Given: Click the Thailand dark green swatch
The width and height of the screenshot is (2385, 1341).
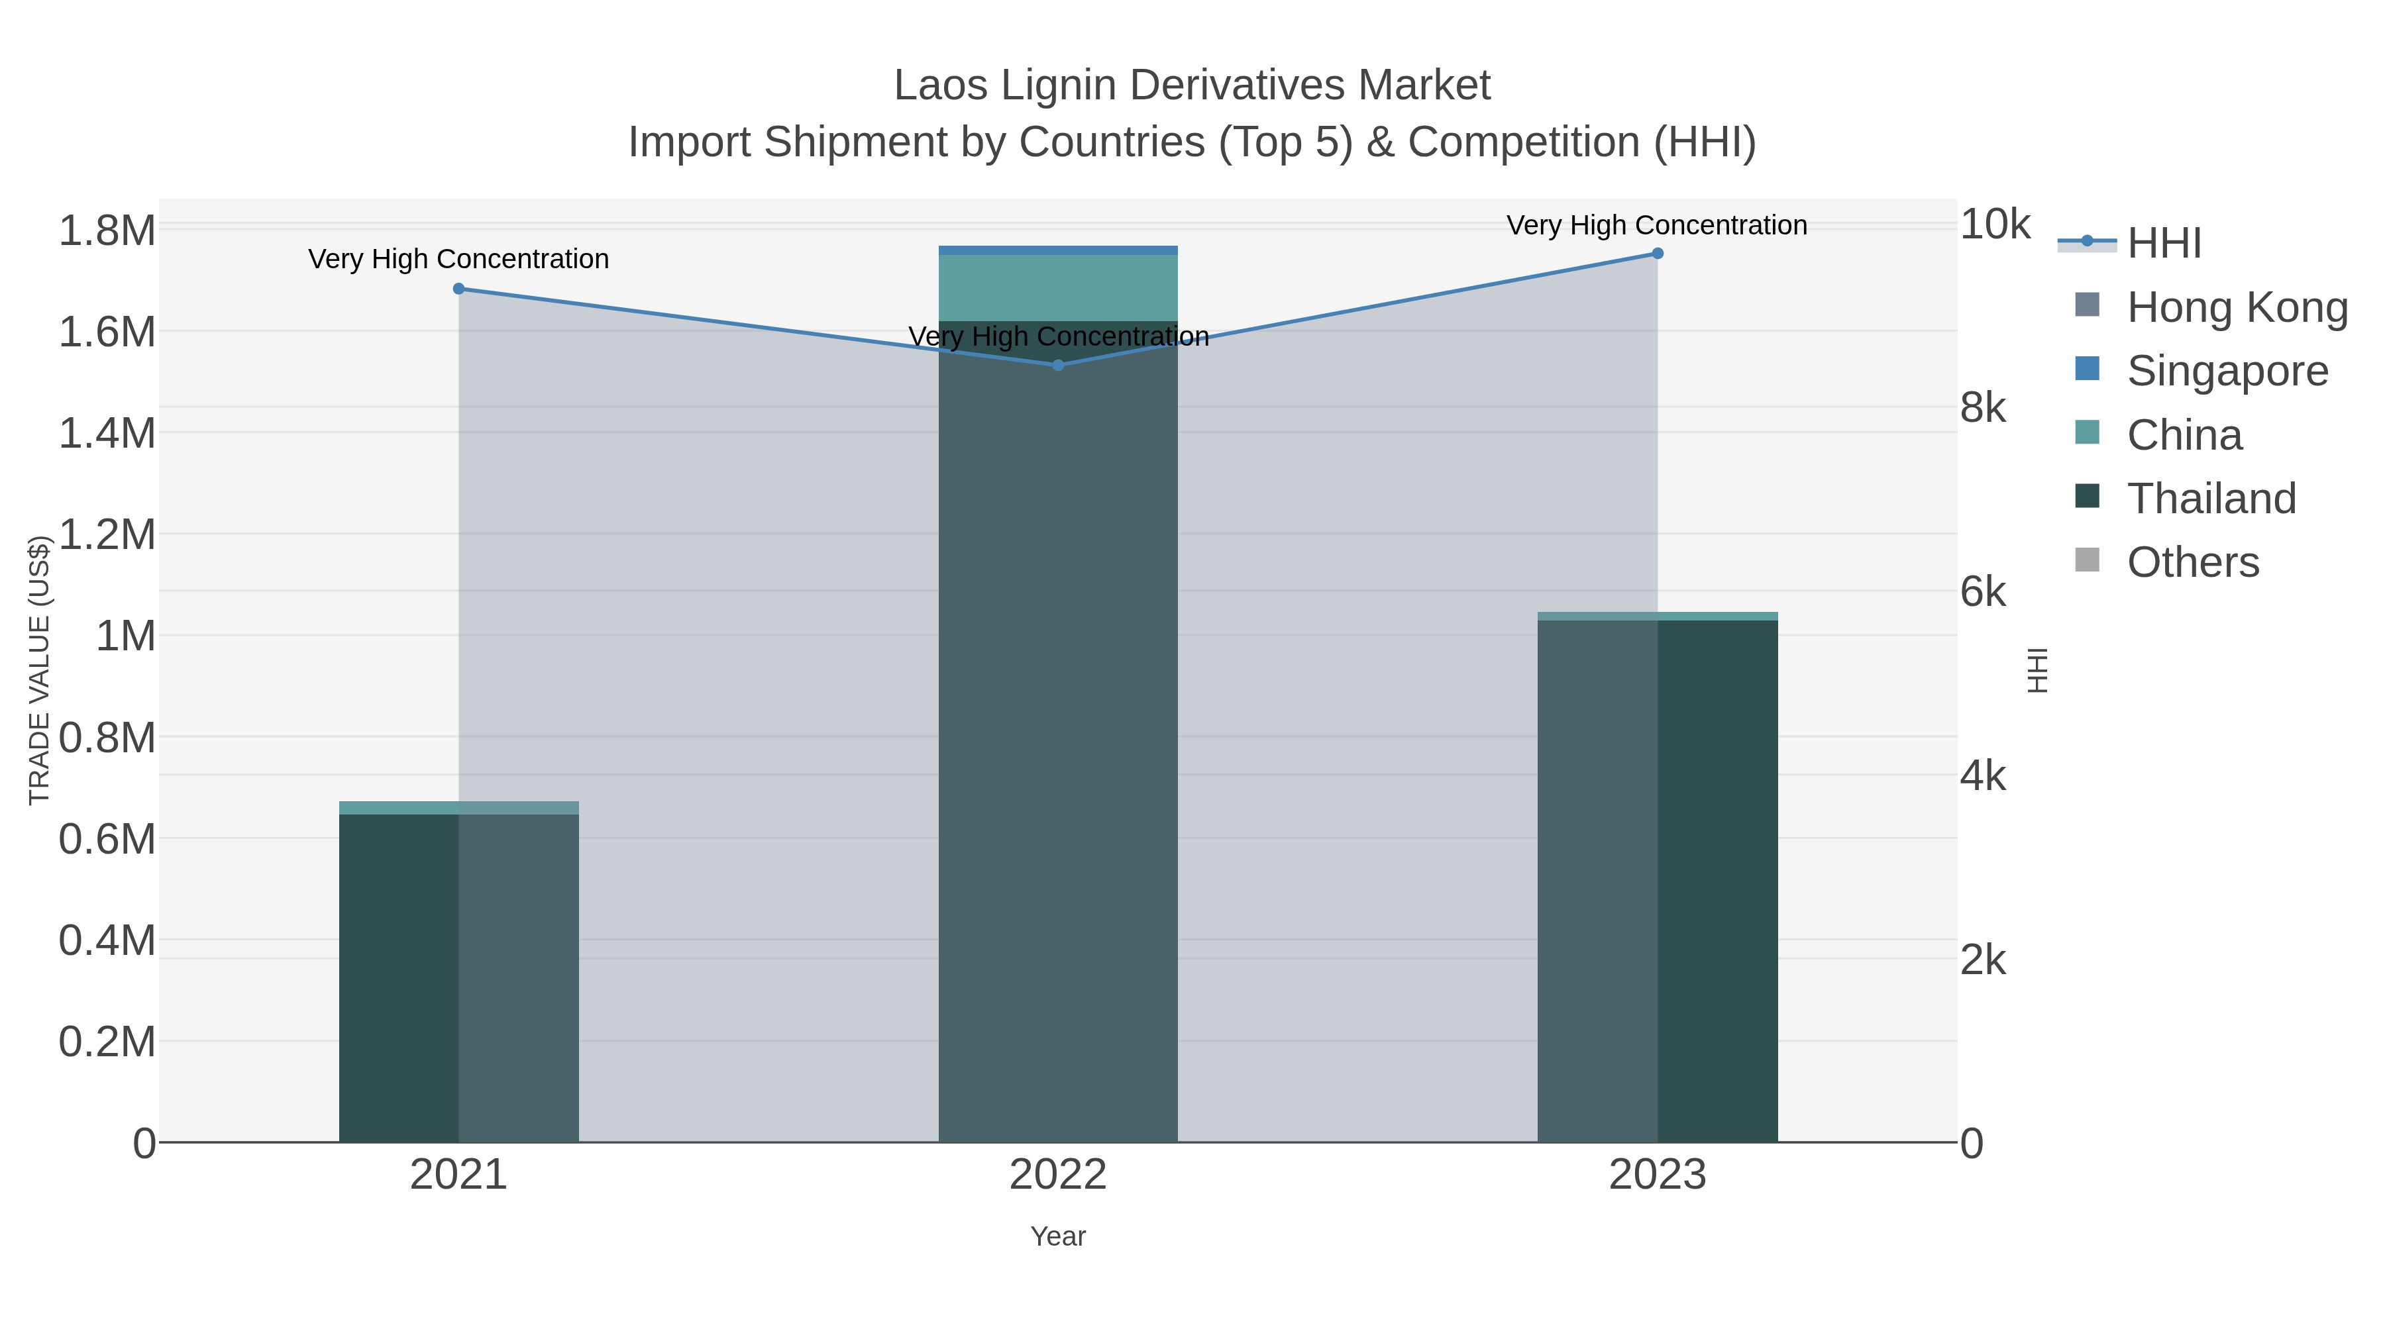Looking at the screenshot, I should click(x=2088, y=496).
